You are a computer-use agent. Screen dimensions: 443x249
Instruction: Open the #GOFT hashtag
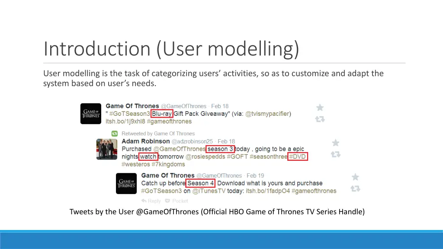(x=238, y=156)
